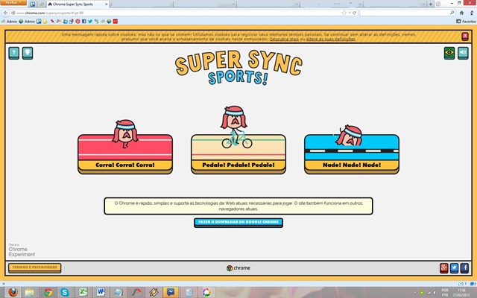The height and width of the screenshot is (298, 477).
Task: Open the 'Descubra mais' cookie link
Action: pyautogui.click(x=284, y=39)
